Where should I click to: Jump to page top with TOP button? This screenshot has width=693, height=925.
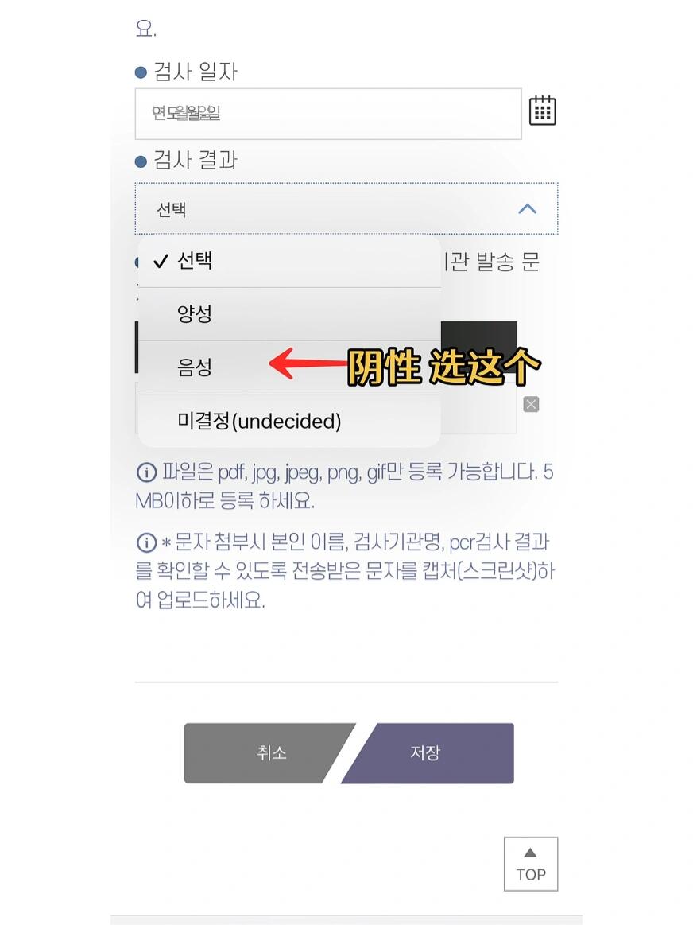pyautogui.click(x=531, y=864)
